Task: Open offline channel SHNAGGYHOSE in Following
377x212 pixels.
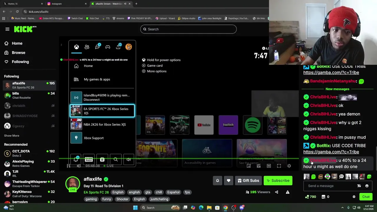Action: [29, 116]
